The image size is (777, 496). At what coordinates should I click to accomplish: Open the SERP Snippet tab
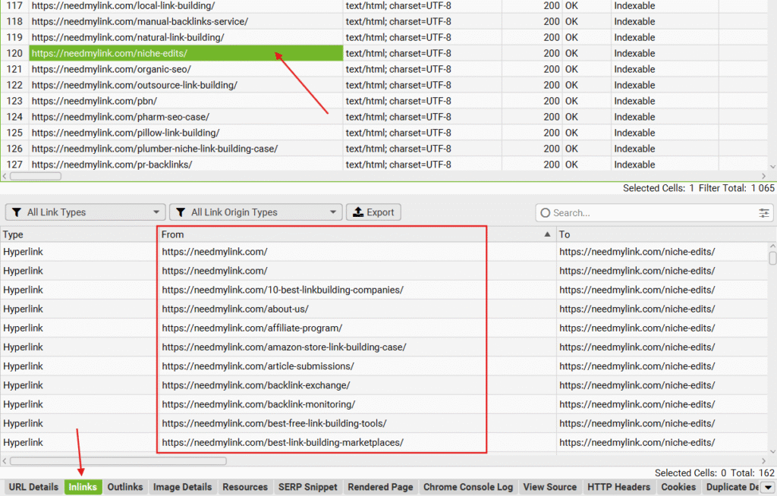point(307,487)
